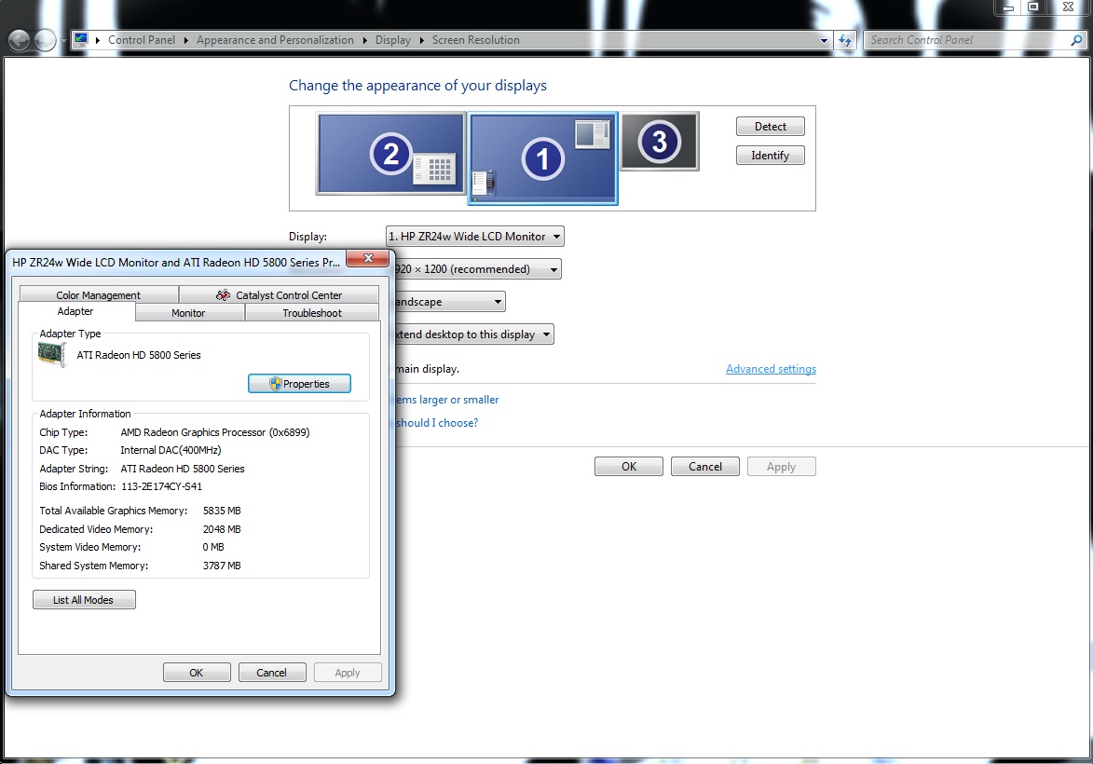Expand the arrow after Display breadcrumb
Viewport: 1093px width, 764px height.
[x=422, y=40]
